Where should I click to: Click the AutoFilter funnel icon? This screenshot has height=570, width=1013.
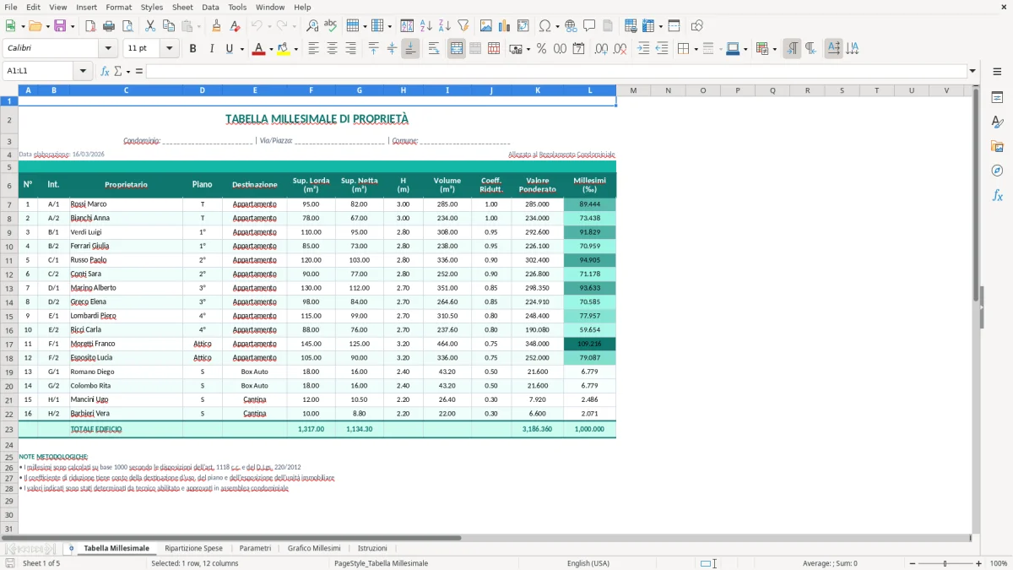463,26
